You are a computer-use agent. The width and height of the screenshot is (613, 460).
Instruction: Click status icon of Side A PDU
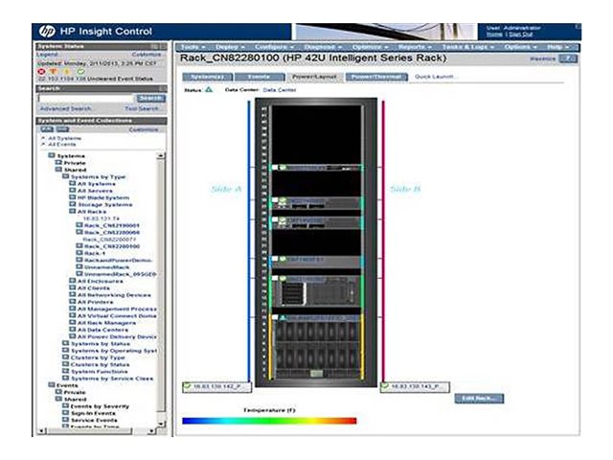188,386
